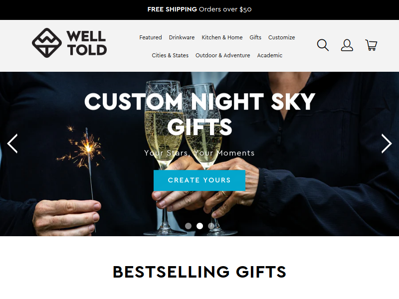
Task: Select the first carousel dot
Action: 188,226
